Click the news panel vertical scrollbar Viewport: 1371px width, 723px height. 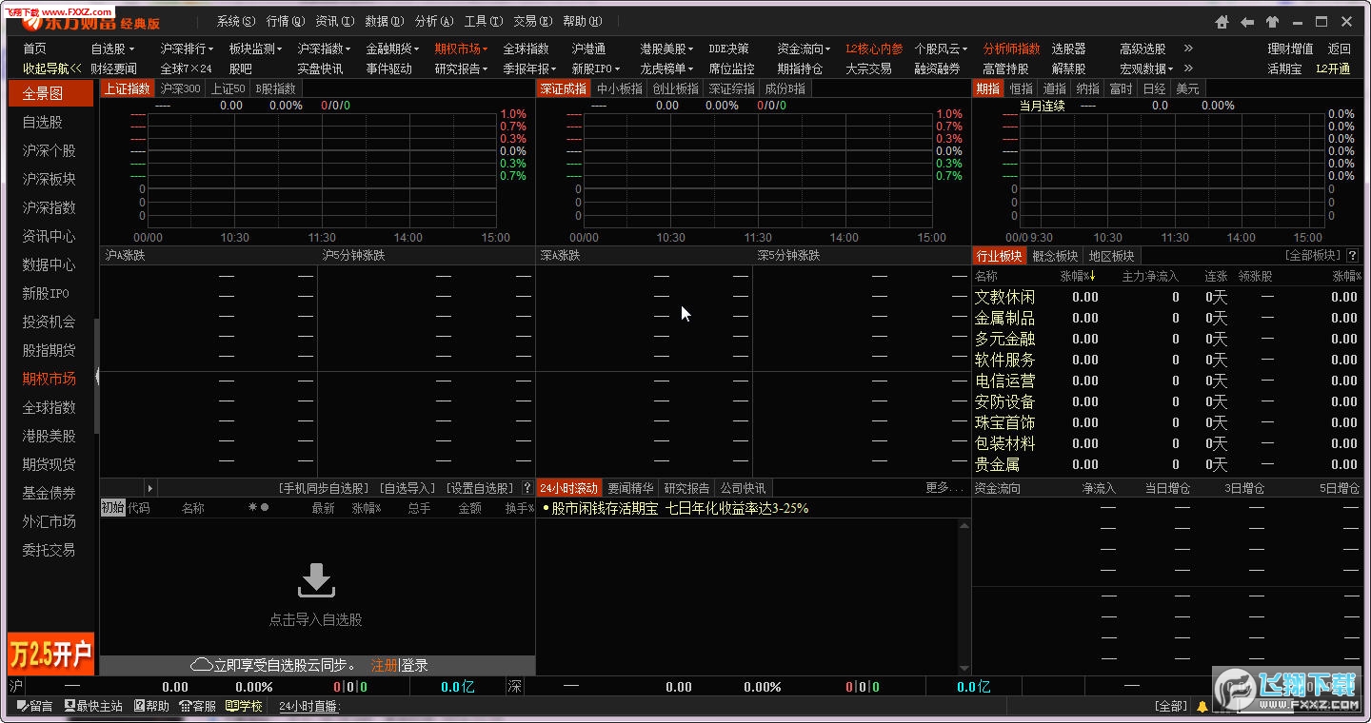[966, 596]
